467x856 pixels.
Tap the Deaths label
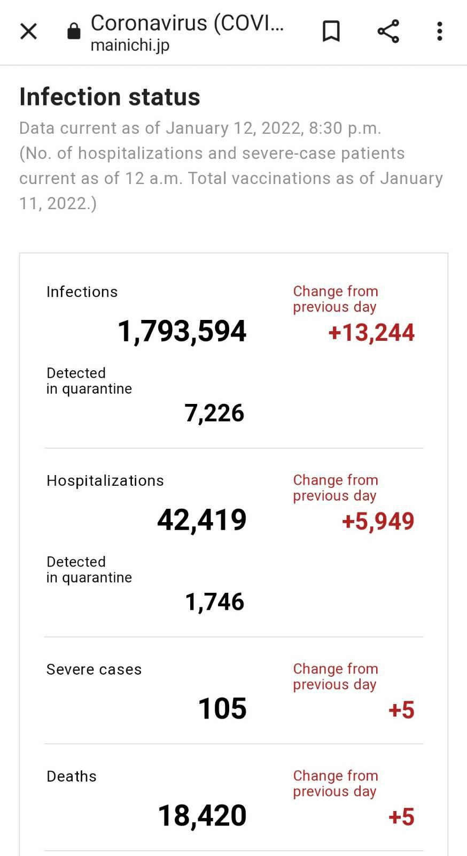(x=72, y=776)
